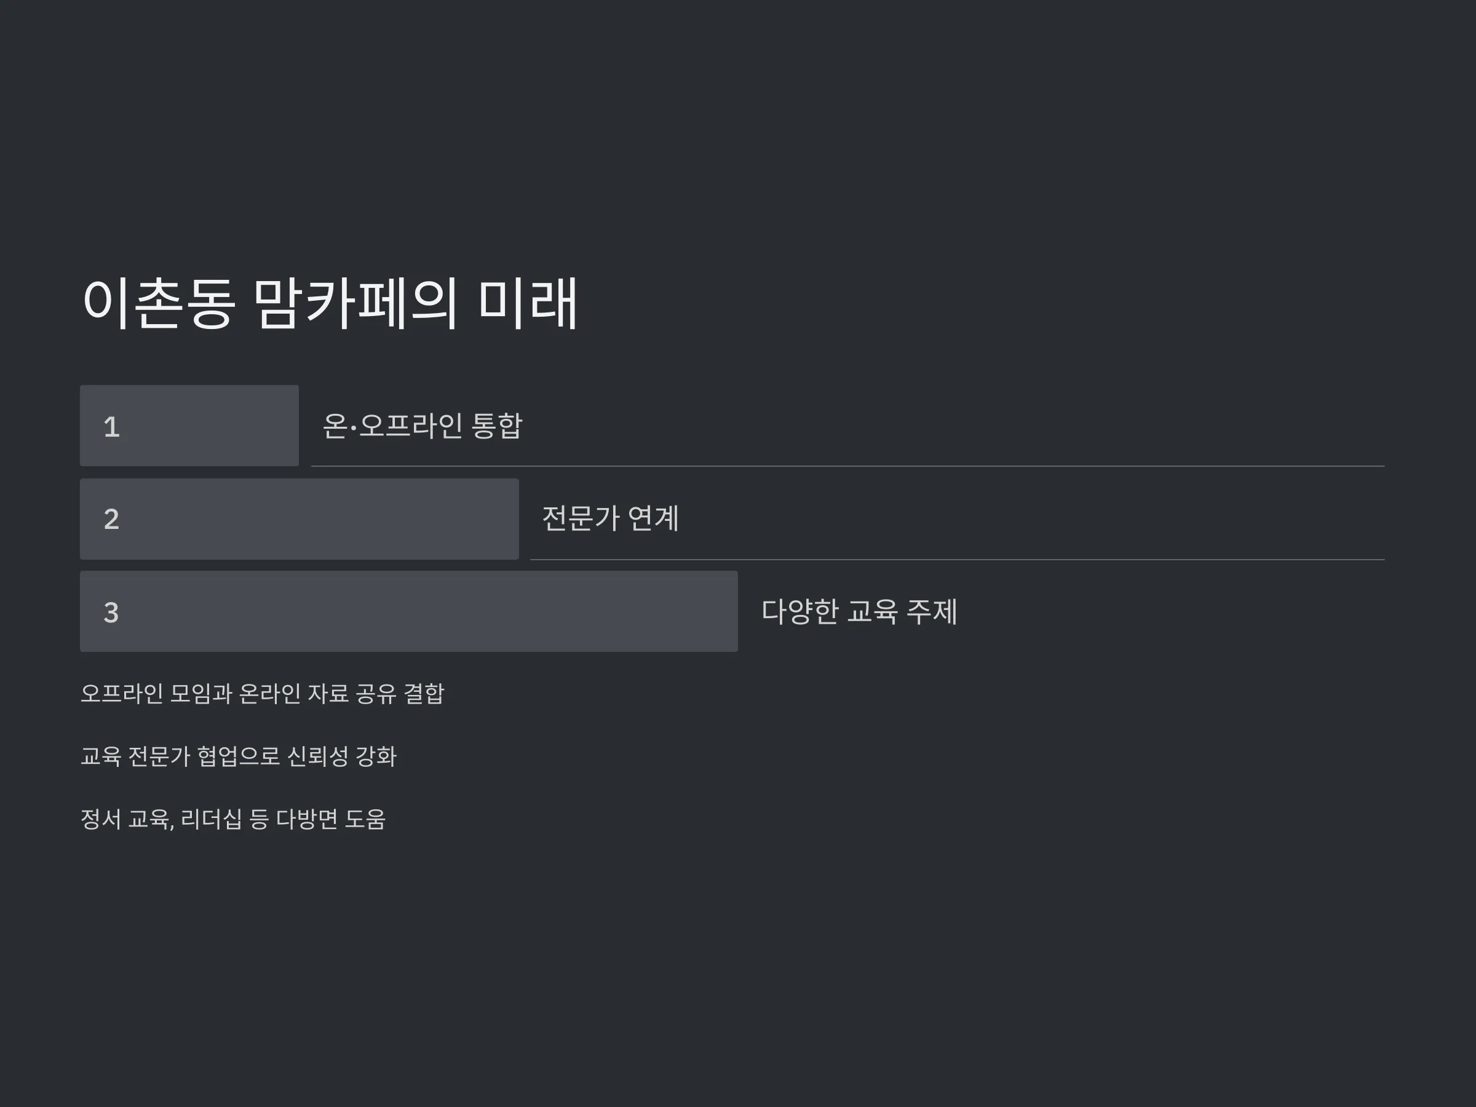1476x1107 pixels.
Task: Click the word '주제' in the third label
Action: coord(932,611)
